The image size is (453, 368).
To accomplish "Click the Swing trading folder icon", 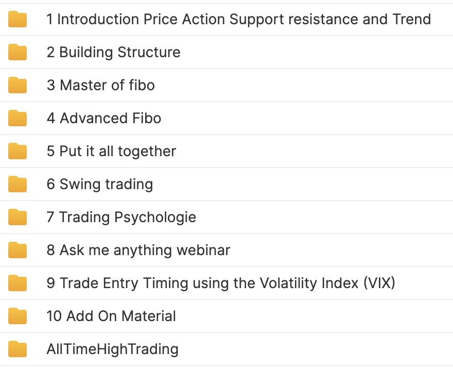I will tap(18, 184).
